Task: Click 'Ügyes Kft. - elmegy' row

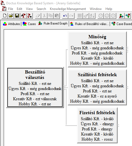Action: pos(97,124)
